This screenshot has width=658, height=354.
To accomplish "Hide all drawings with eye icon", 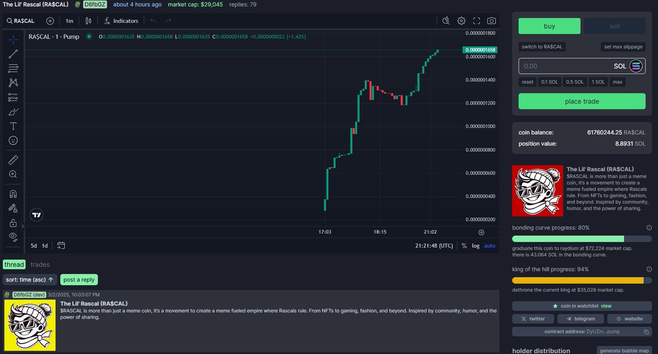I will [x=13, y=237].
